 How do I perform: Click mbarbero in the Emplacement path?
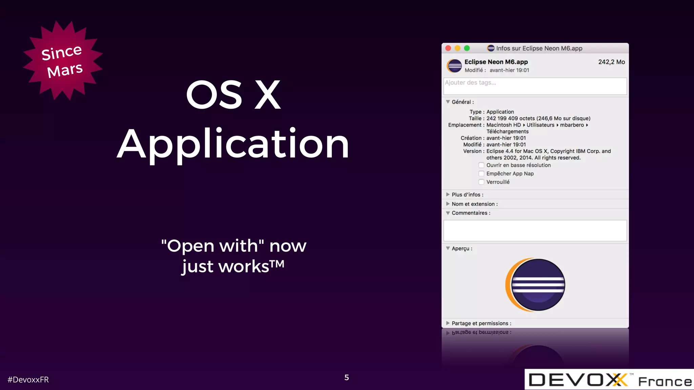[x=572, y=125]
